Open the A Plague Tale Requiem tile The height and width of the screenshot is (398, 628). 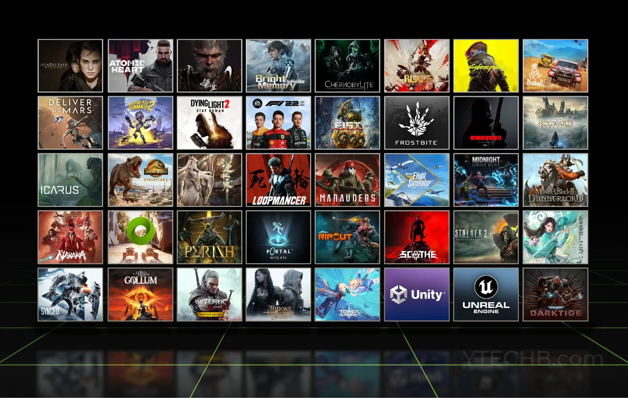[x=70, y=66]
